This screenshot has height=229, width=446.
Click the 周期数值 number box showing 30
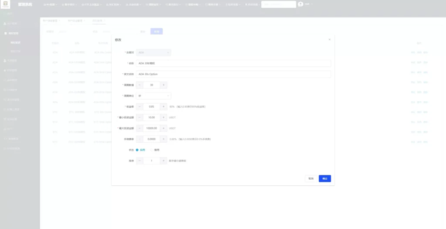[152, 85]
